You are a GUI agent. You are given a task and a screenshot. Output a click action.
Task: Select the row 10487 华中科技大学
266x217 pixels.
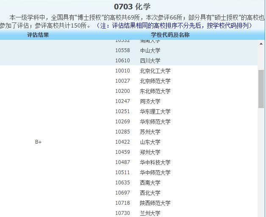(143, 162)
